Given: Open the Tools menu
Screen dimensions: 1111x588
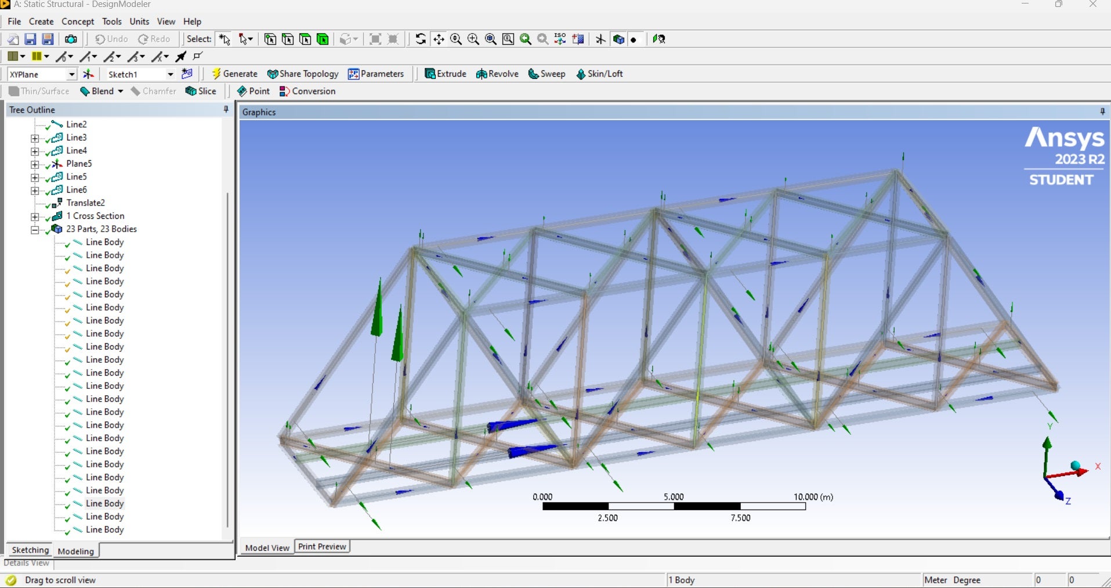Looking at the screenshot, I should coord(112,21).
